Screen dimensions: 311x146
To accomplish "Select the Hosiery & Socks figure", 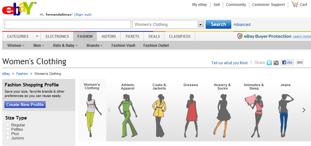I will coord(222,115).
